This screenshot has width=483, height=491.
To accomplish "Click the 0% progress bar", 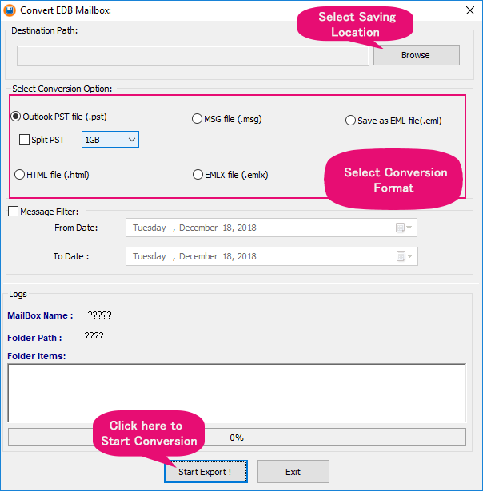I will click(237, 438).
